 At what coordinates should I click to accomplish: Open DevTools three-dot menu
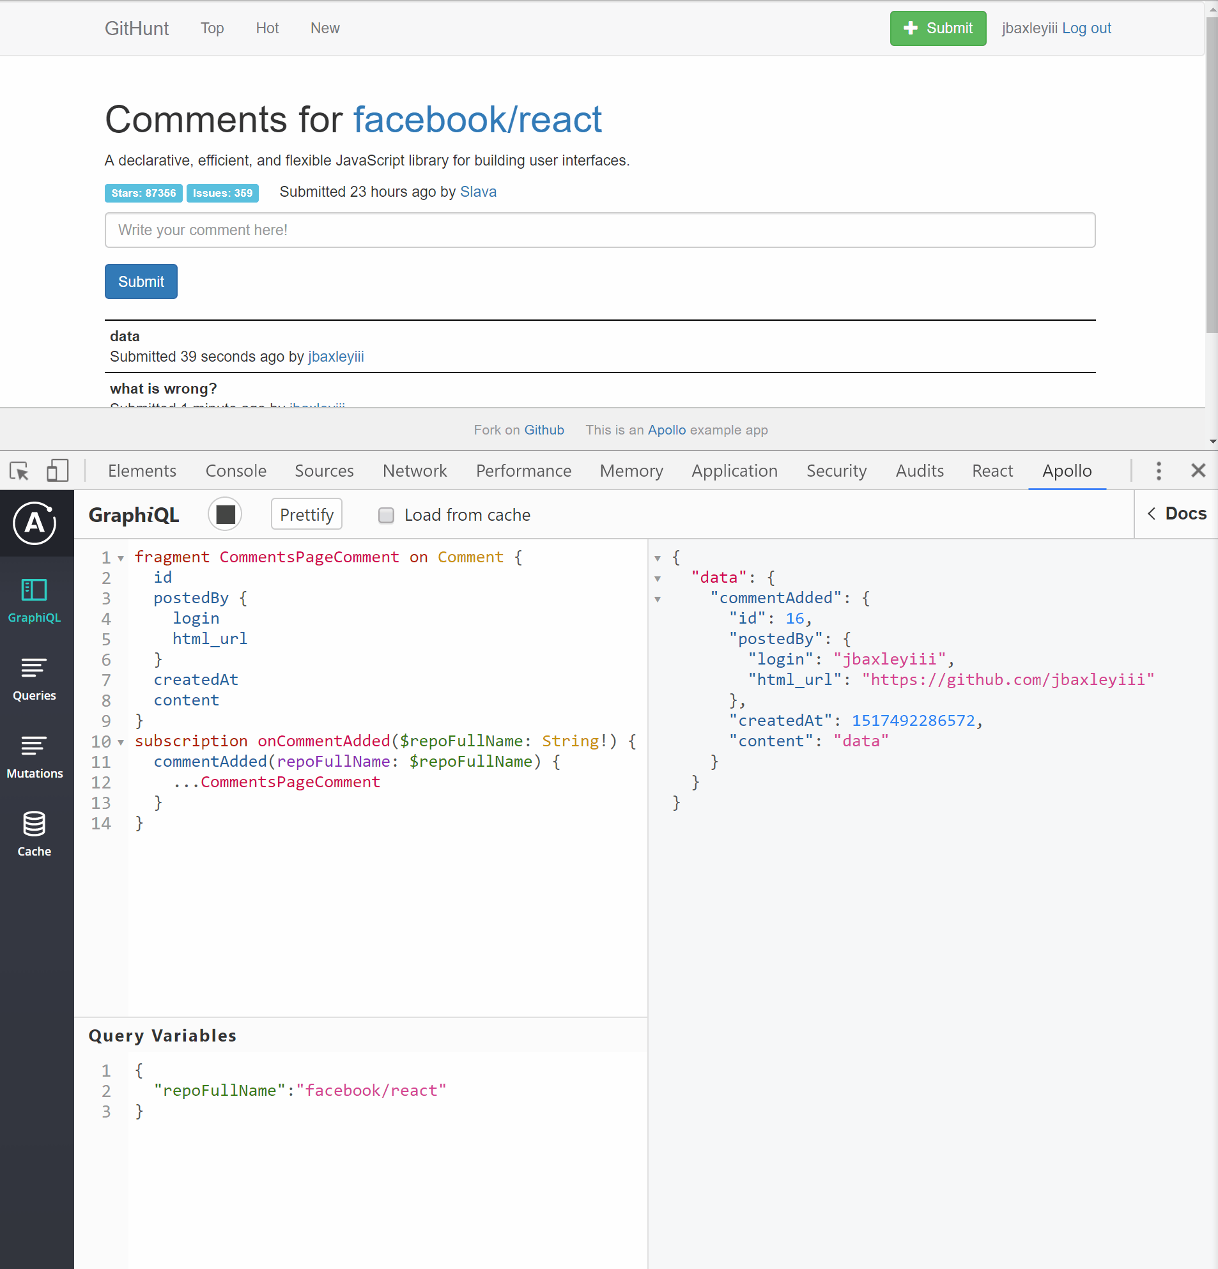click(1159, 471)
